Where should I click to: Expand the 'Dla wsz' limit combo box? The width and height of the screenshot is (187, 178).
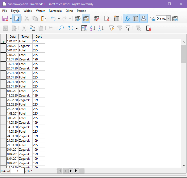click(168, 19)
